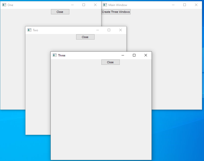Image resolution: width=204 pixels, height=161 pixels.
Task: Maximize the window titled Two
Action: [109, 30]
